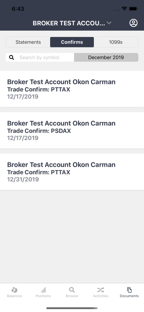Tap the Browse magnifier icon
Viewport: 144px width, 312px height.
72,290
